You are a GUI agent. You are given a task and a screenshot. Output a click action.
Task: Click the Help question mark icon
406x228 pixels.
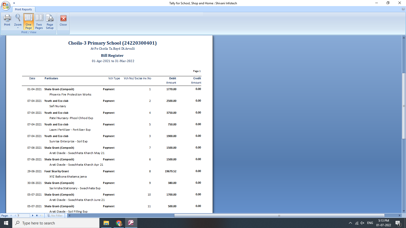(x=403, y=9)
